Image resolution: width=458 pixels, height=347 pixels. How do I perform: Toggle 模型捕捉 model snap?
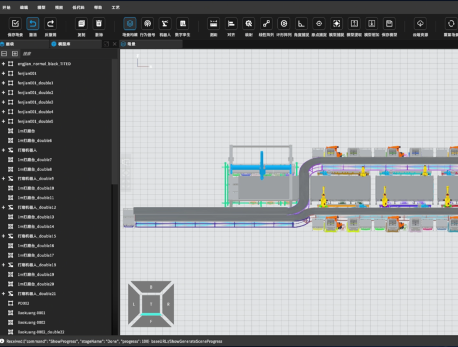pos(337,24)
